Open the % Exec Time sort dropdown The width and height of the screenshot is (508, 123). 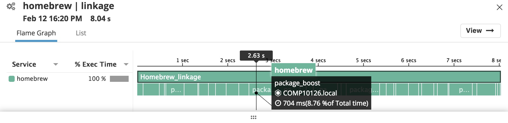pyautogui.click(x=126, y=64)
